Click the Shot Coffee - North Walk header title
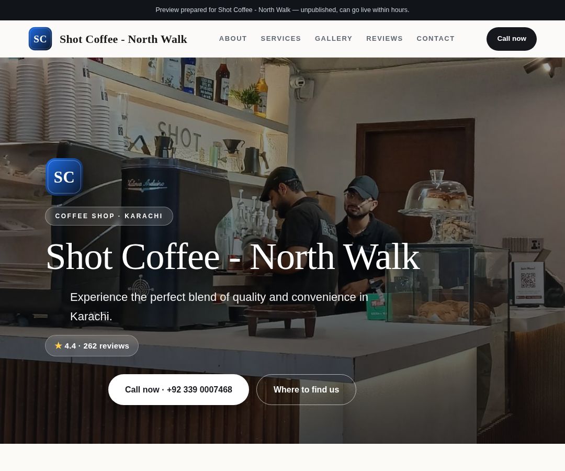This screenshot has width=565, height=471. click(x=123, y=39)
